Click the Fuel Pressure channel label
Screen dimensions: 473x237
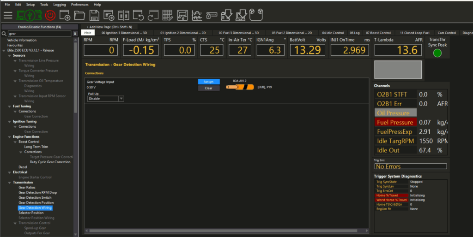click(x=395, y=122)
